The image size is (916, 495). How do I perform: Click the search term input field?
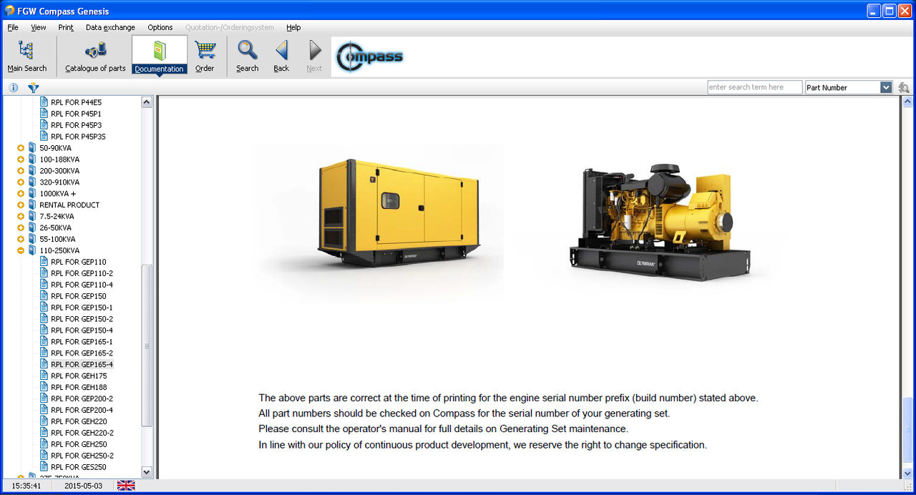pyautogui.click(x=754, y=87)
